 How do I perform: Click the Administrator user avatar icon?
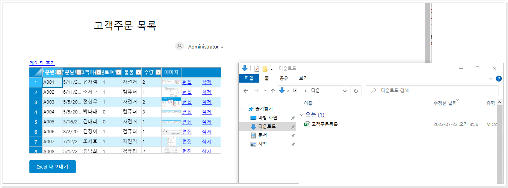tap(180, 46)
